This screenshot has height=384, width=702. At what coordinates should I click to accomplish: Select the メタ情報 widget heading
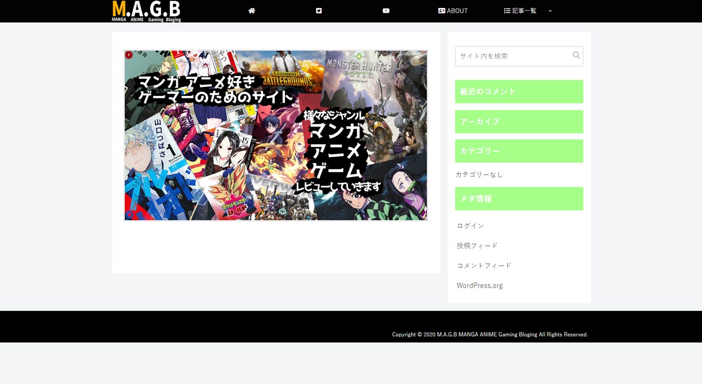click(519, 199)
